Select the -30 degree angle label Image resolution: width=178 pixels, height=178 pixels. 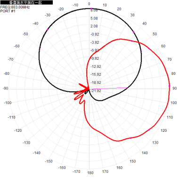(48, 15)
